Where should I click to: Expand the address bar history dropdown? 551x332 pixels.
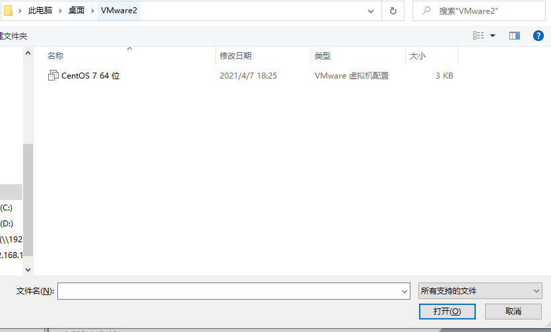coord(370,11)
